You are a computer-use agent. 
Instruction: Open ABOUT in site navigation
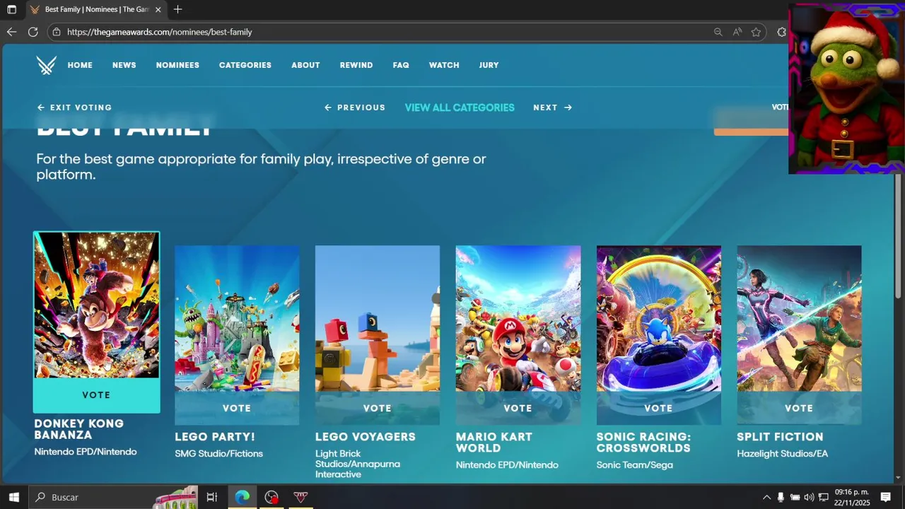click(305, 65)
